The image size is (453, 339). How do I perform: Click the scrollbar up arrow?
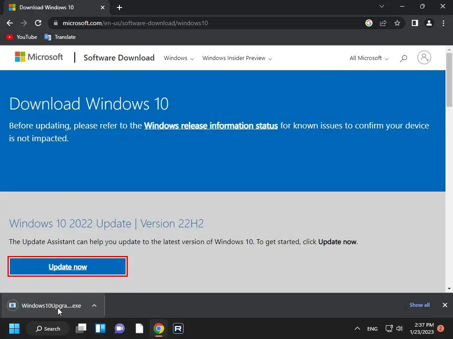pos(449,49)
